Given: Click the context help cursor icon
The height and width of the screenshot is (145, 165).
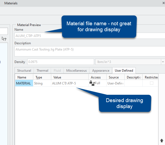Looking at the screenshot, I should [x=4, y=39].
